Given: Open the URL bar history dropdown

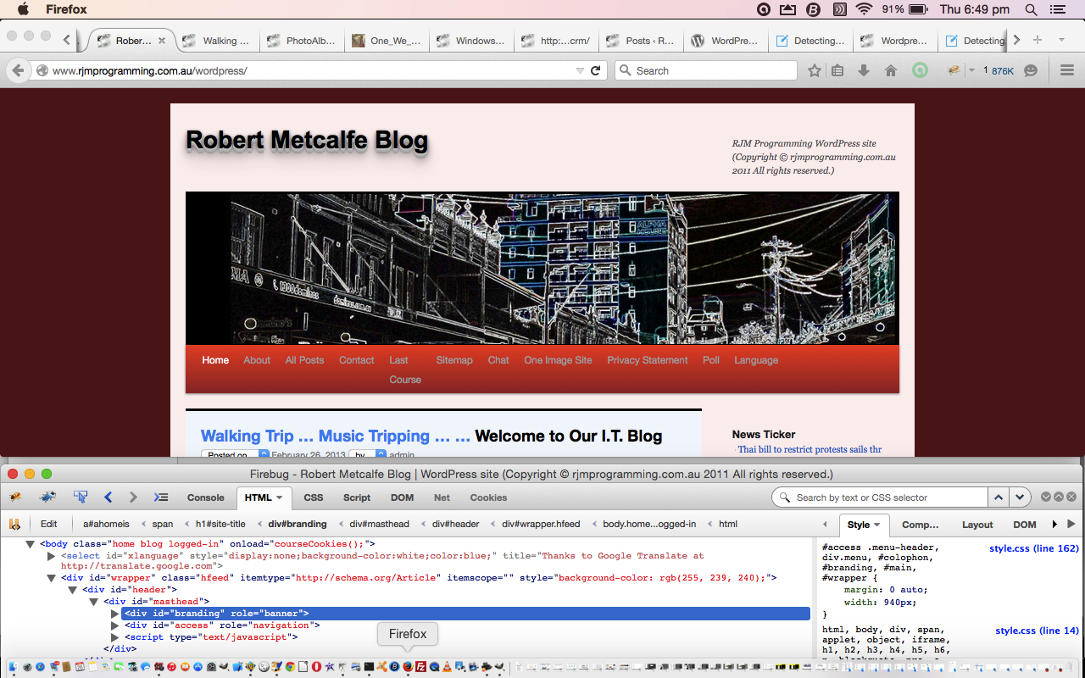Looking at the screenshot, I should [x=580, y=70].
